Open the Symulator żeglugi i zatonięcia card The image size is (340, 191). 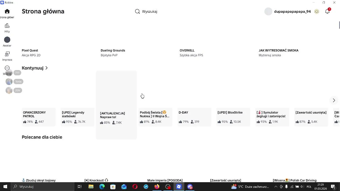(272, 117)
